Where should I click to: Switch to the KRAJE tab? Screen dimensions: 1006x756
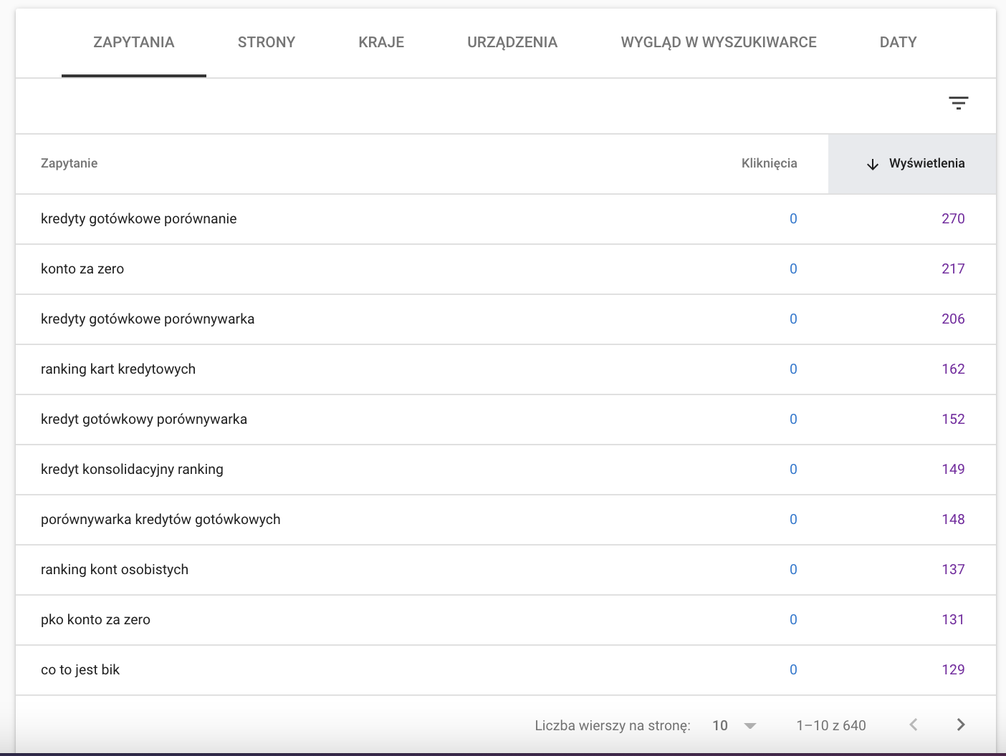tap(381, 42)
